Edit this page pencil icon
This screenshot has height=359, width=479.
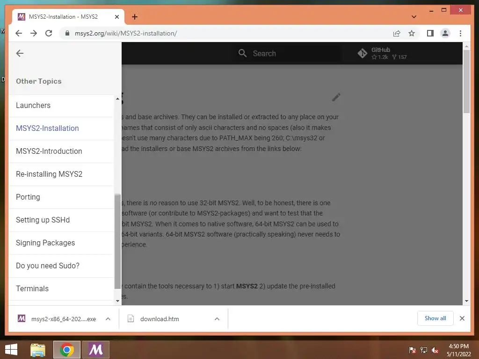click(336, 97)
